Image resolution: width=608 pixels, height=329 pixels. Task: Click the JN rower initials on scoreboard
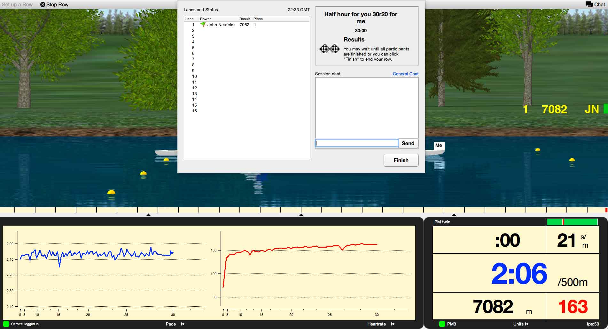pyautogui.click(x=592, y=109)
